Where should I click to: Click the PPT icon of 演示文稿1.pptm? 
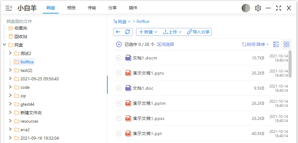[x=128, y=103]
